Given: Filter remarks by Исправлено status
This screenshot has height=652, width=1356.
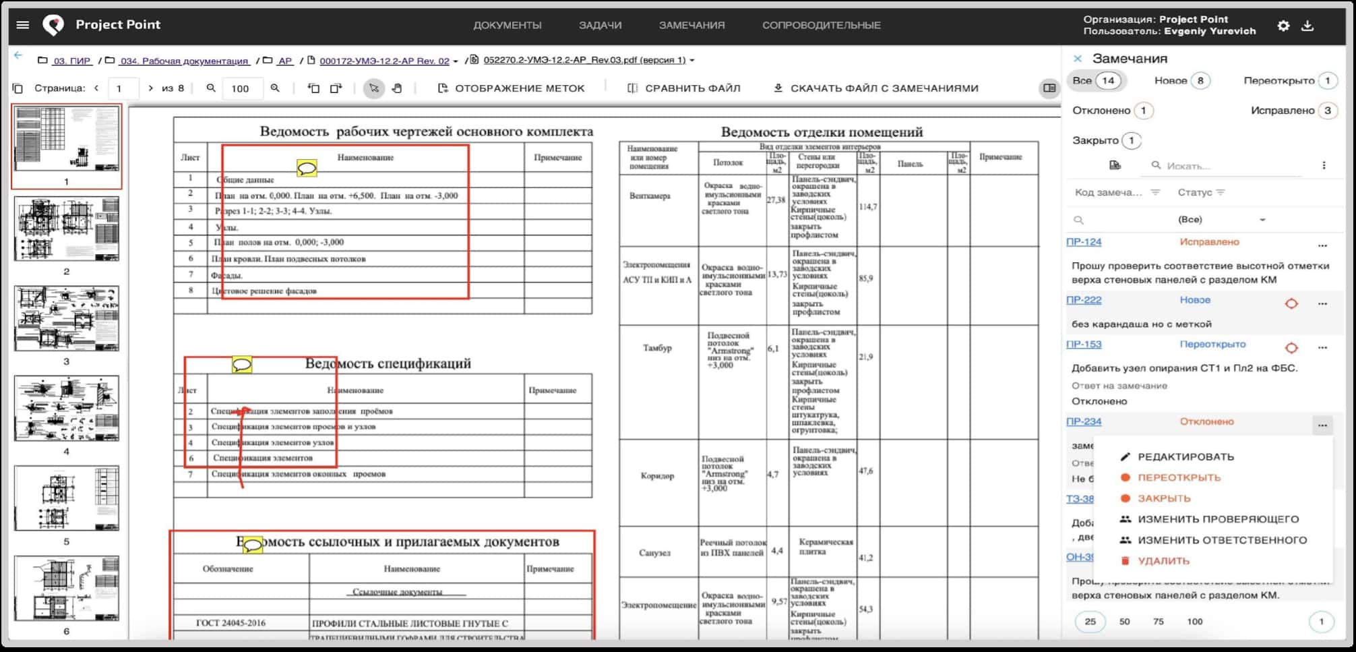Looking at the screenshot, I should tap(1295, 111).
